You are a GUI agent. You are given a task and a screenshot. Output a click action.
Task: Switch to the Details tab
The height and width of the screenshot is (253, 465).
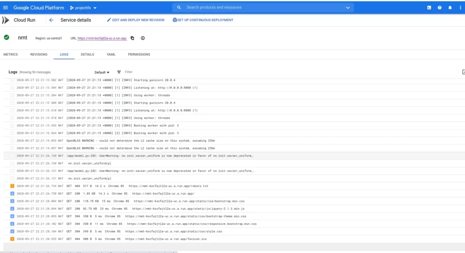pos(88,54)
